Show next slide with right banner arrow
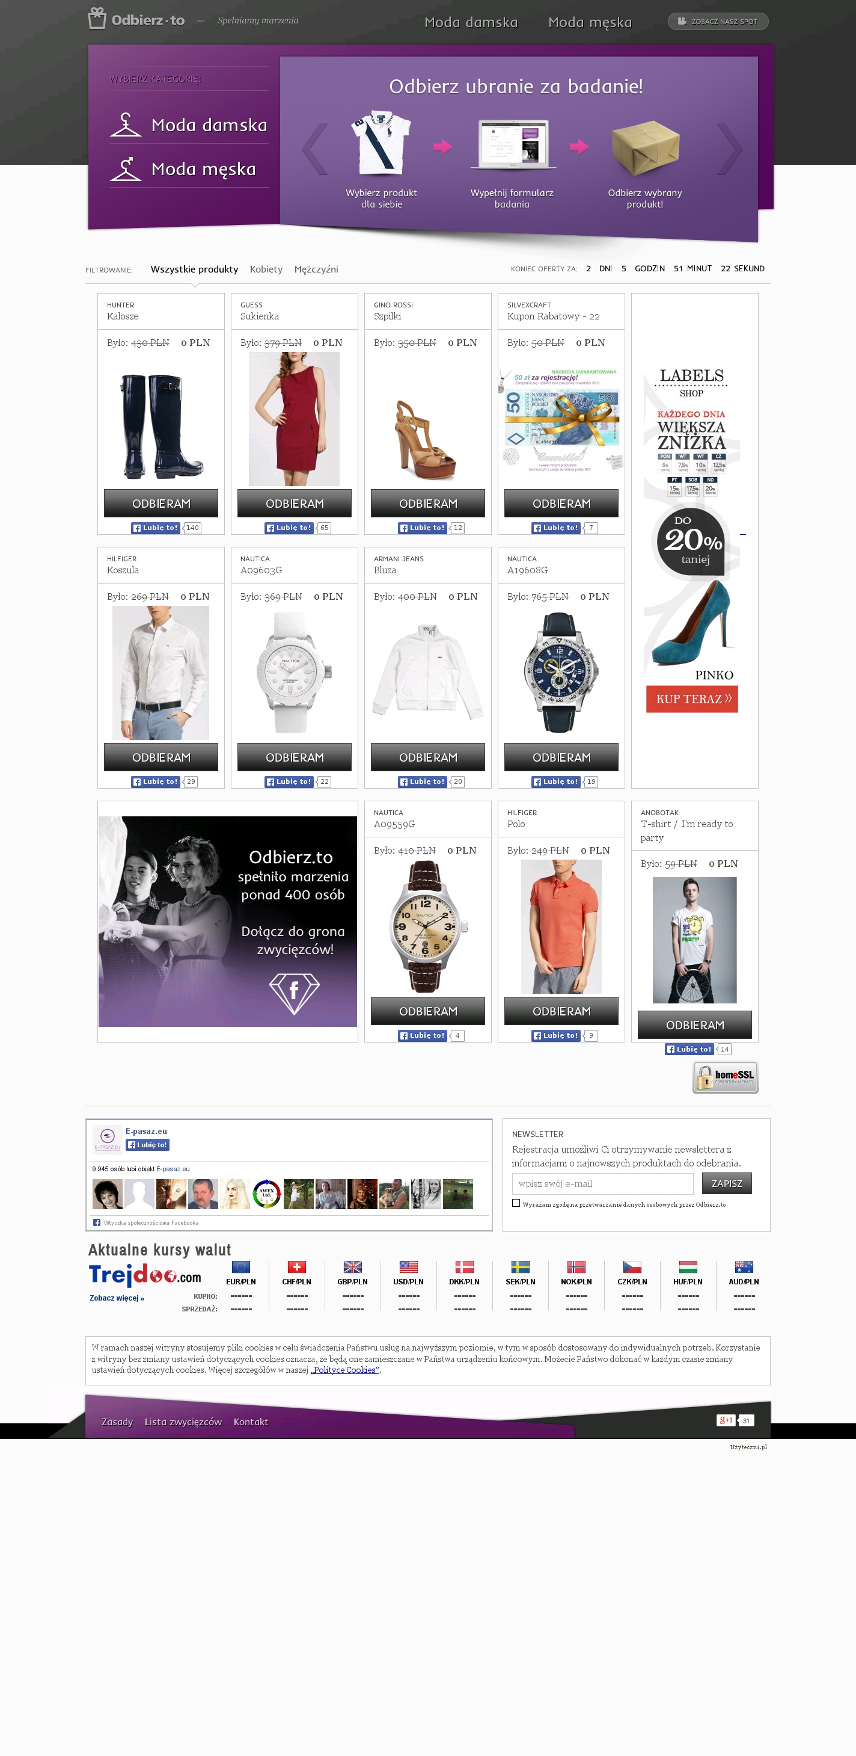 (x=729, y=149)
